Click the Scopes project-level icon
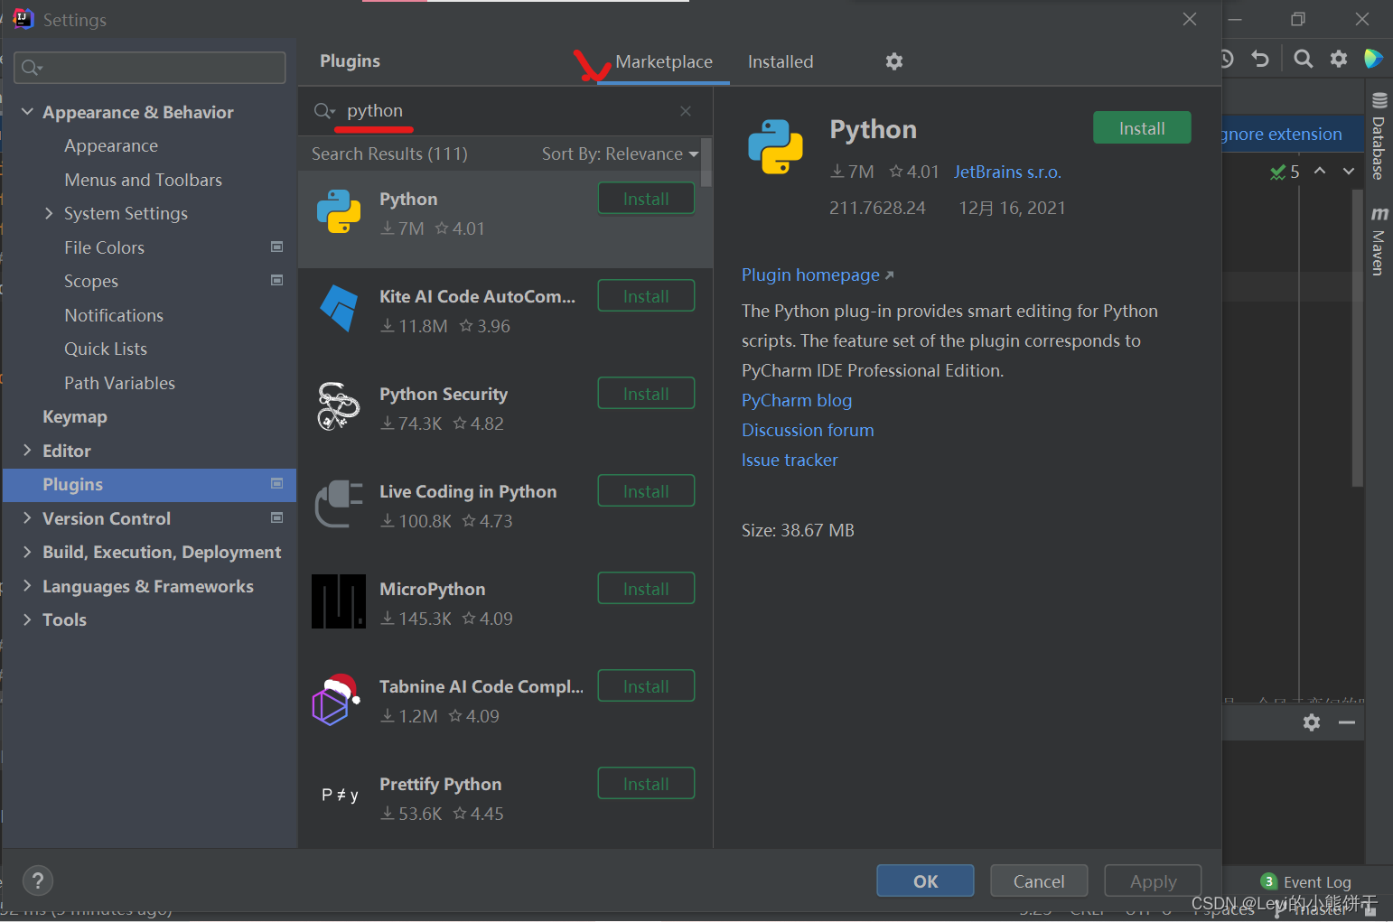The height and width of the screenshot is (922, 1393). pyautogui.click(x=277, y=280)
